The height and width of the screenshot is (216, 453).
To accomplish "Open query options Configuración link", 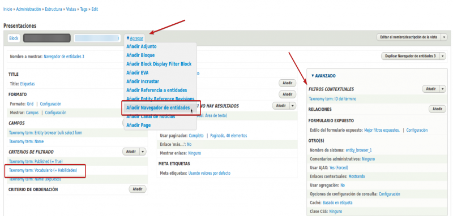I will (390, 194).
